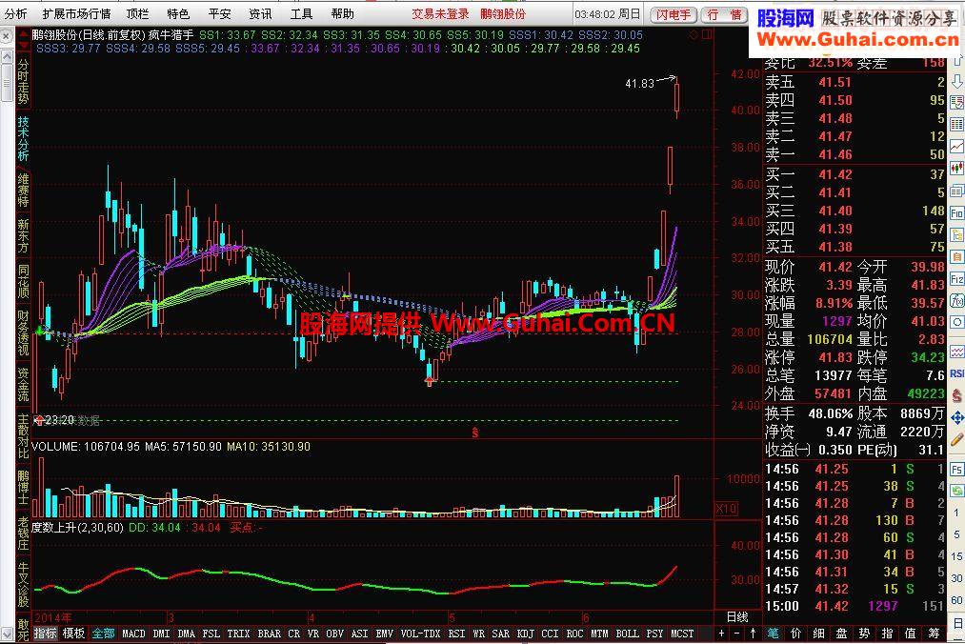
Task: Select the 模板 tab at bottom
Action: 74,633
